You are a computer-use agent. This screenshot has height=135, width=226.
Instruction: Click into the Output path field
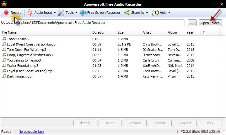pos(100,23)
